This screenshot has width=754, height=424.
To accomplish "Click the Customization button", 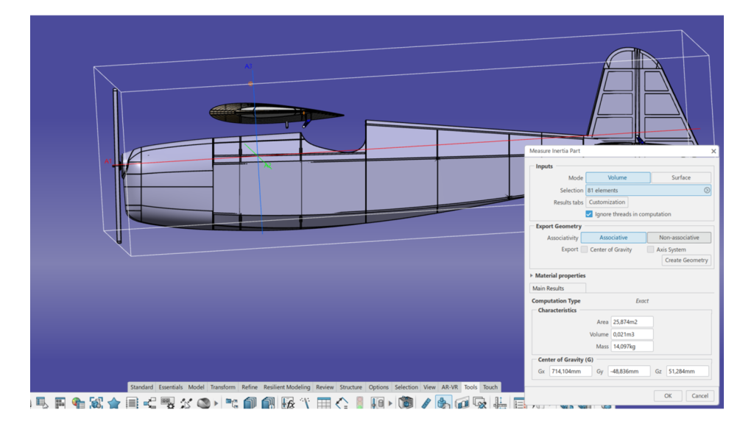I will tap(607, 202).
